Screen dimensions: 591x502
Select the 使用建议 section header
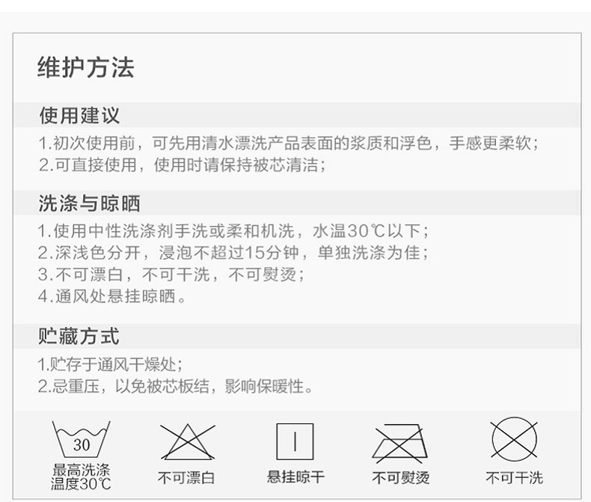297,115
